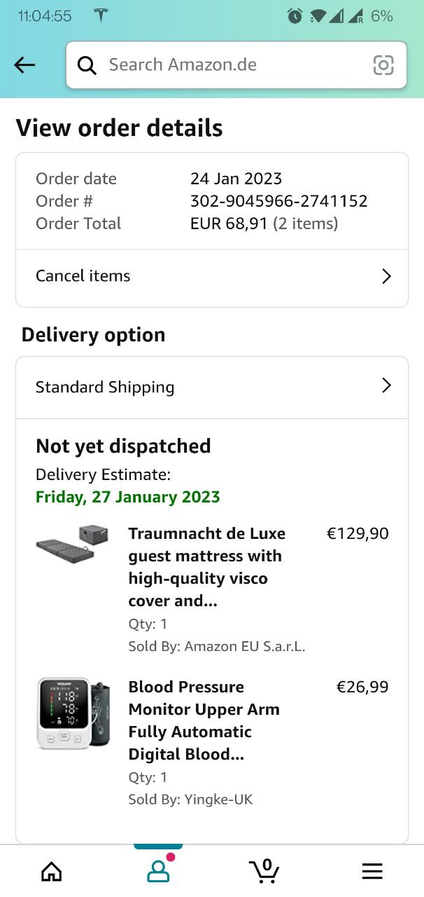Tap the back arrow icon
Screen dimensions: 424x897
coord(24,65)
